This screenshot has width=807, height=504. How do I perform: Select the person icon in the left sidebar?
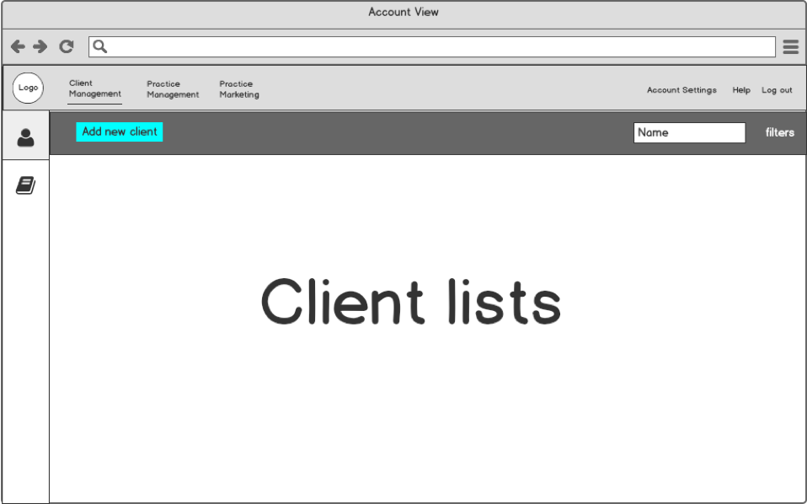pos(25,137)
